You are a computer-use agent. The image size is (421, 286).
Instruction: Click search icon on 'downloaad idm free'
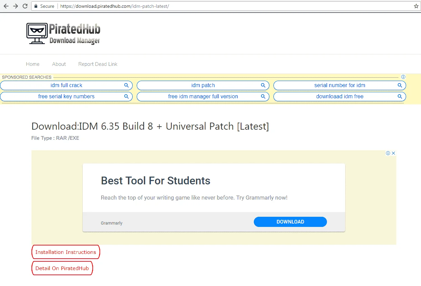[400, 97]
